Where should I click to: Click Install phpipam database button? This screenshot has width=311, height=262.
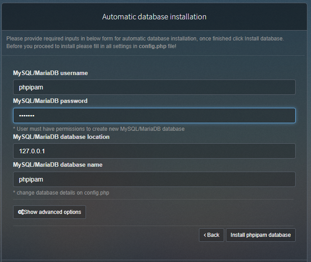[x=261, y=235]
